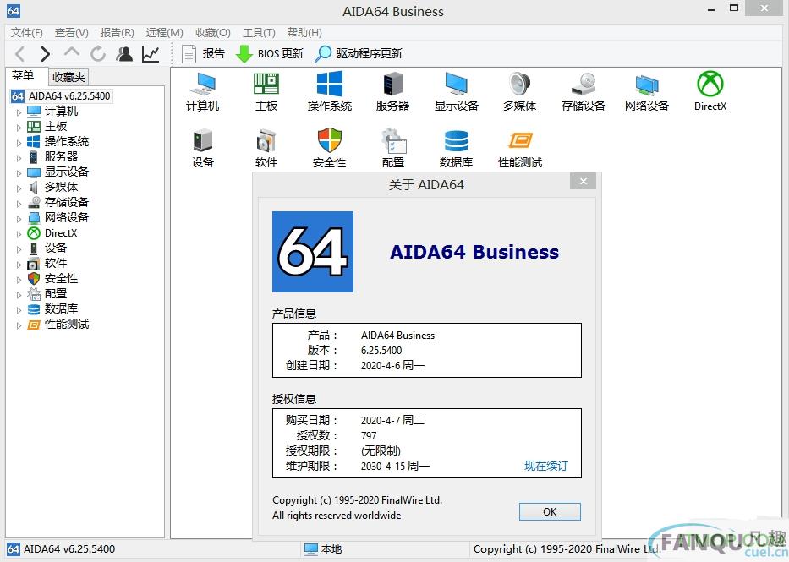This screenshot has width=789, height=562.
Task: Open the 配置 icon in the main panel
Action: [393, 148]
